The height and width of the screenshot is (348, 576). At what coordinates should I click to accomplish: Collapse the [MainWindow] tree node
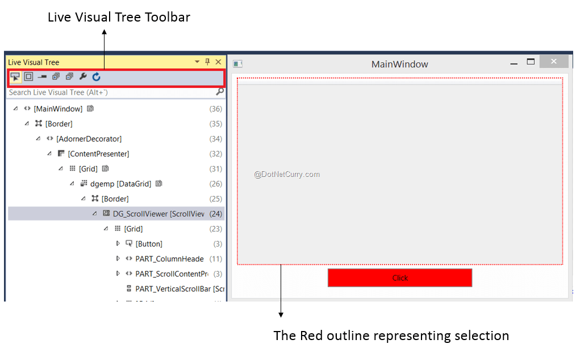pos(15,108)
